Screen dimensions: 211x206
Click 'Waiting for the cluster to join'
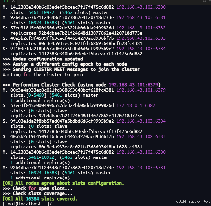tap(43, 74)
